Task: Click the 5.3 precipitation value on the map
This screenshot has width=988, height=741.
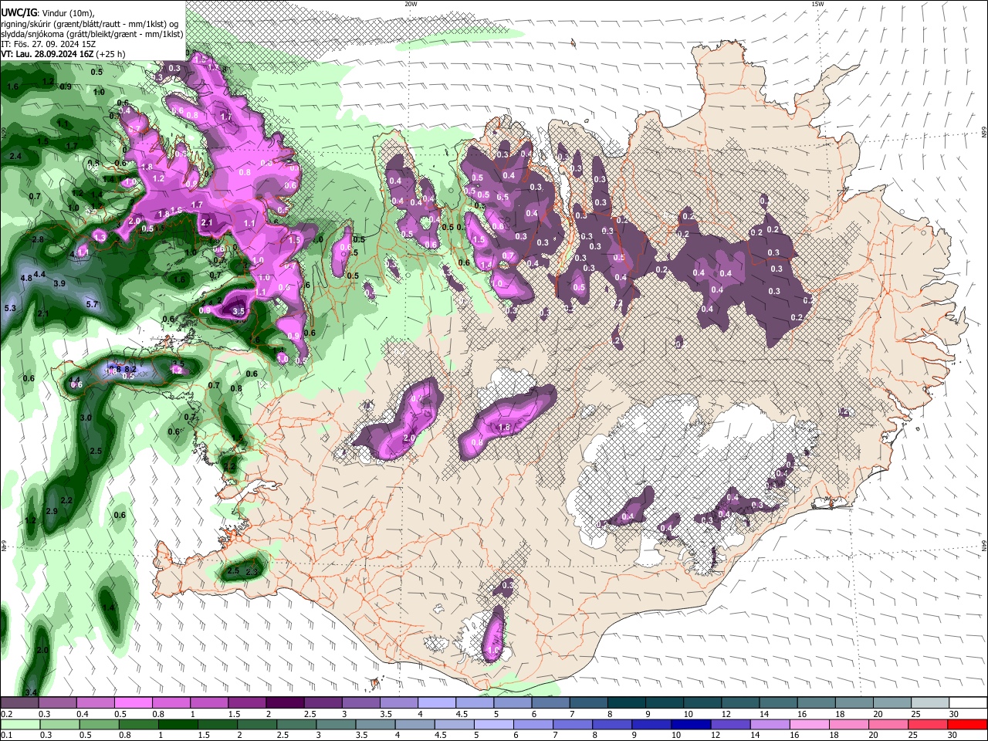Action: click(x=10, y=308)
